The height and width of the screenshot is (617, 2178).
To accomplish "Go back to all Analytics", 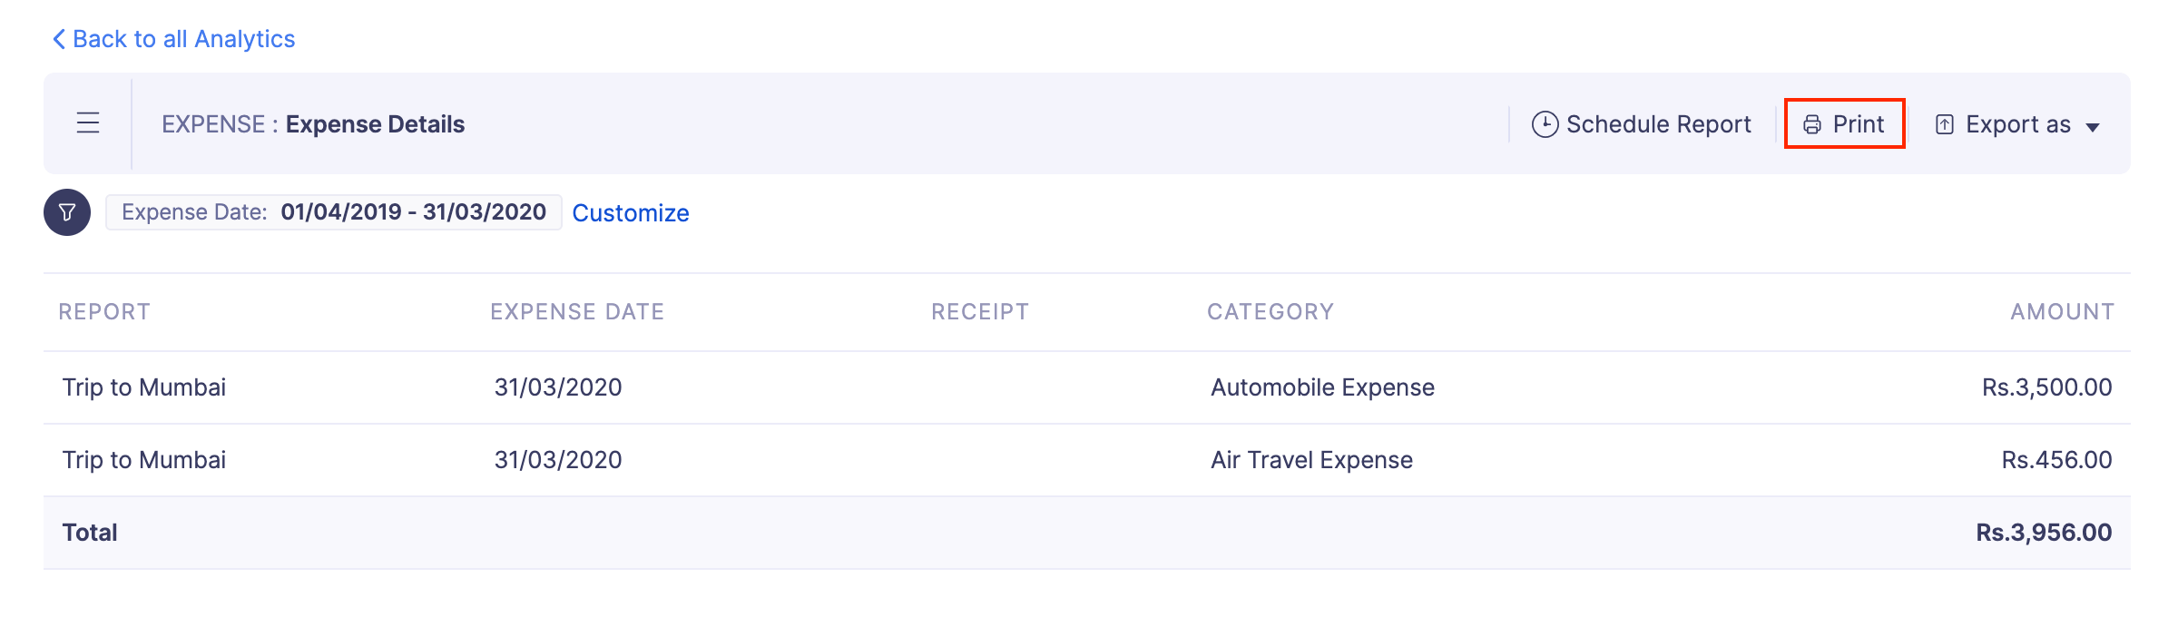I will [183, 39].
